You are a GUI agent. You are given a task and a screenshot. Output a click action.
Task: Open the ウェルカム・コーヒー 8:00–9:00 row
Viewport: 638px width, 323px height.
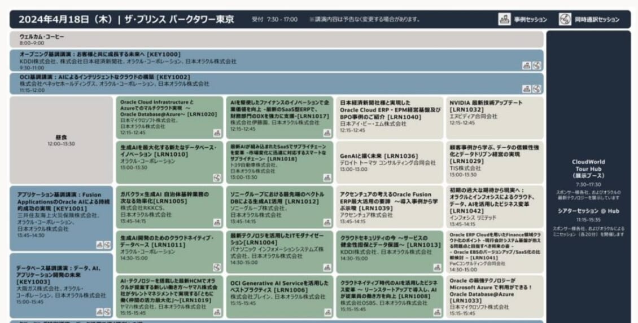(x=277, y=39)
